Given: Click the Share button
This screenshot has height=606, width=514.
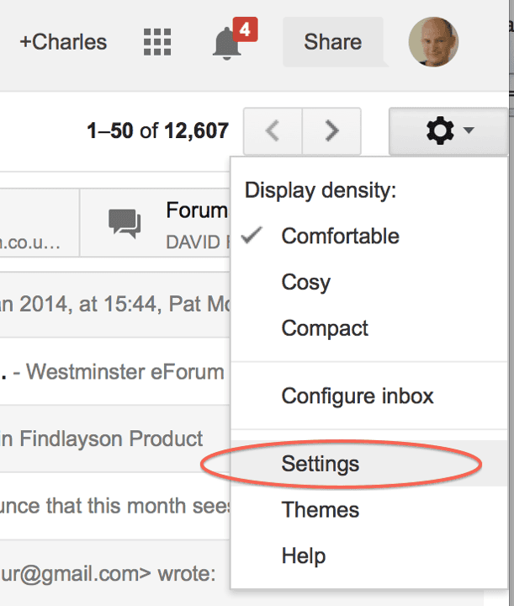Looking at the screenshot, I should pyautogui.click(x=333, y=42).
